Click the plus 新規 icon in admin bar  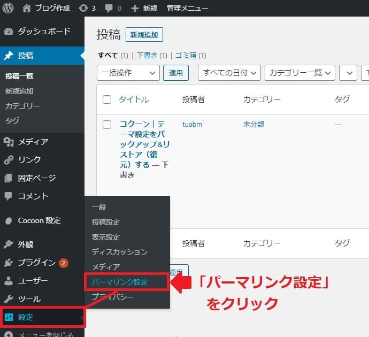(x=135, y=9)
